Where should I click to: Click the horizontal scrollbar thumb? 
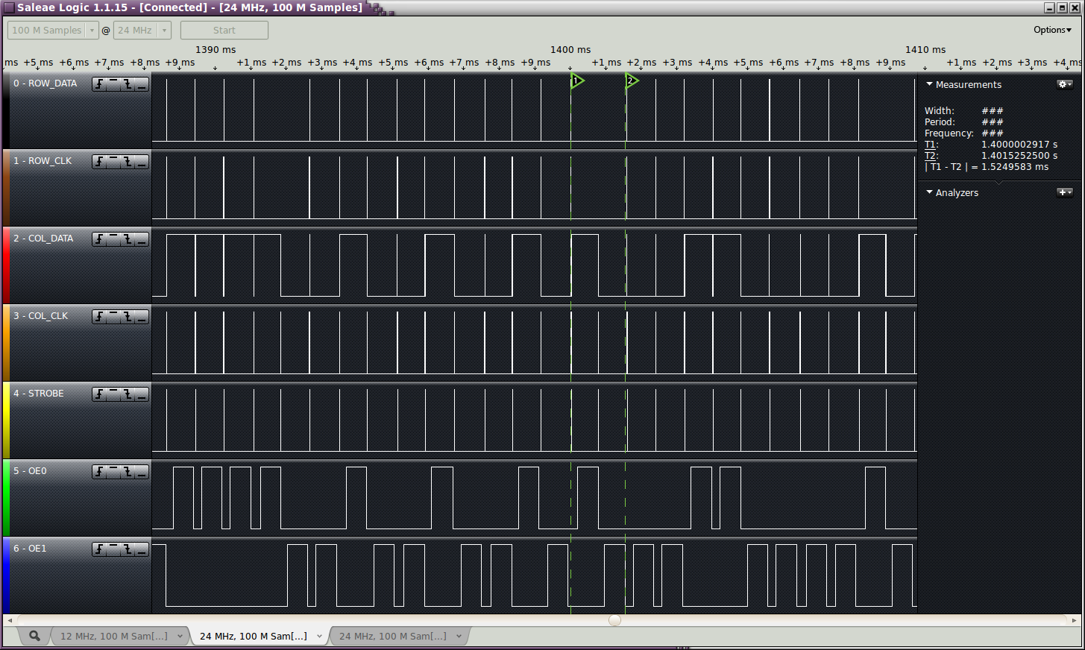614,620
